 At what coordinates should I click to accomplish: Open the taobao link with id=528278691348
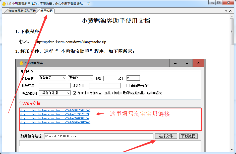pos(55,110)
